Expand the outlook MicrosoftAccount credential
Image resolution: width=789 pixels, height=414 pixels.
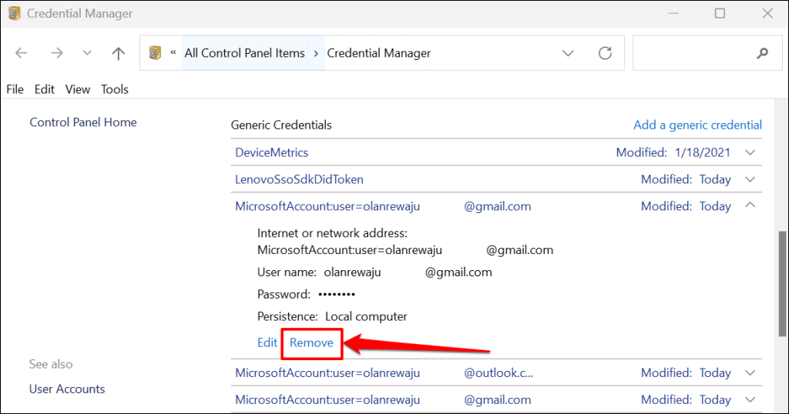click(750, 372)
